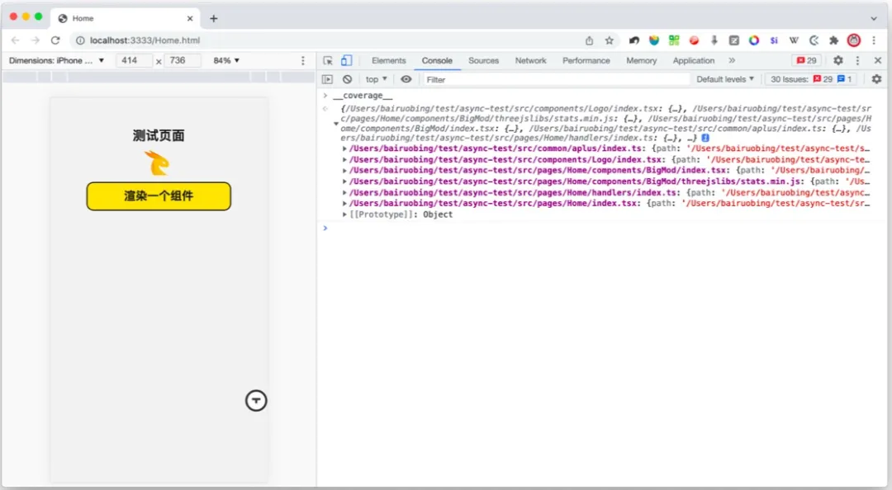
Task: Open the Memory tab
Action: click(641, 61)
